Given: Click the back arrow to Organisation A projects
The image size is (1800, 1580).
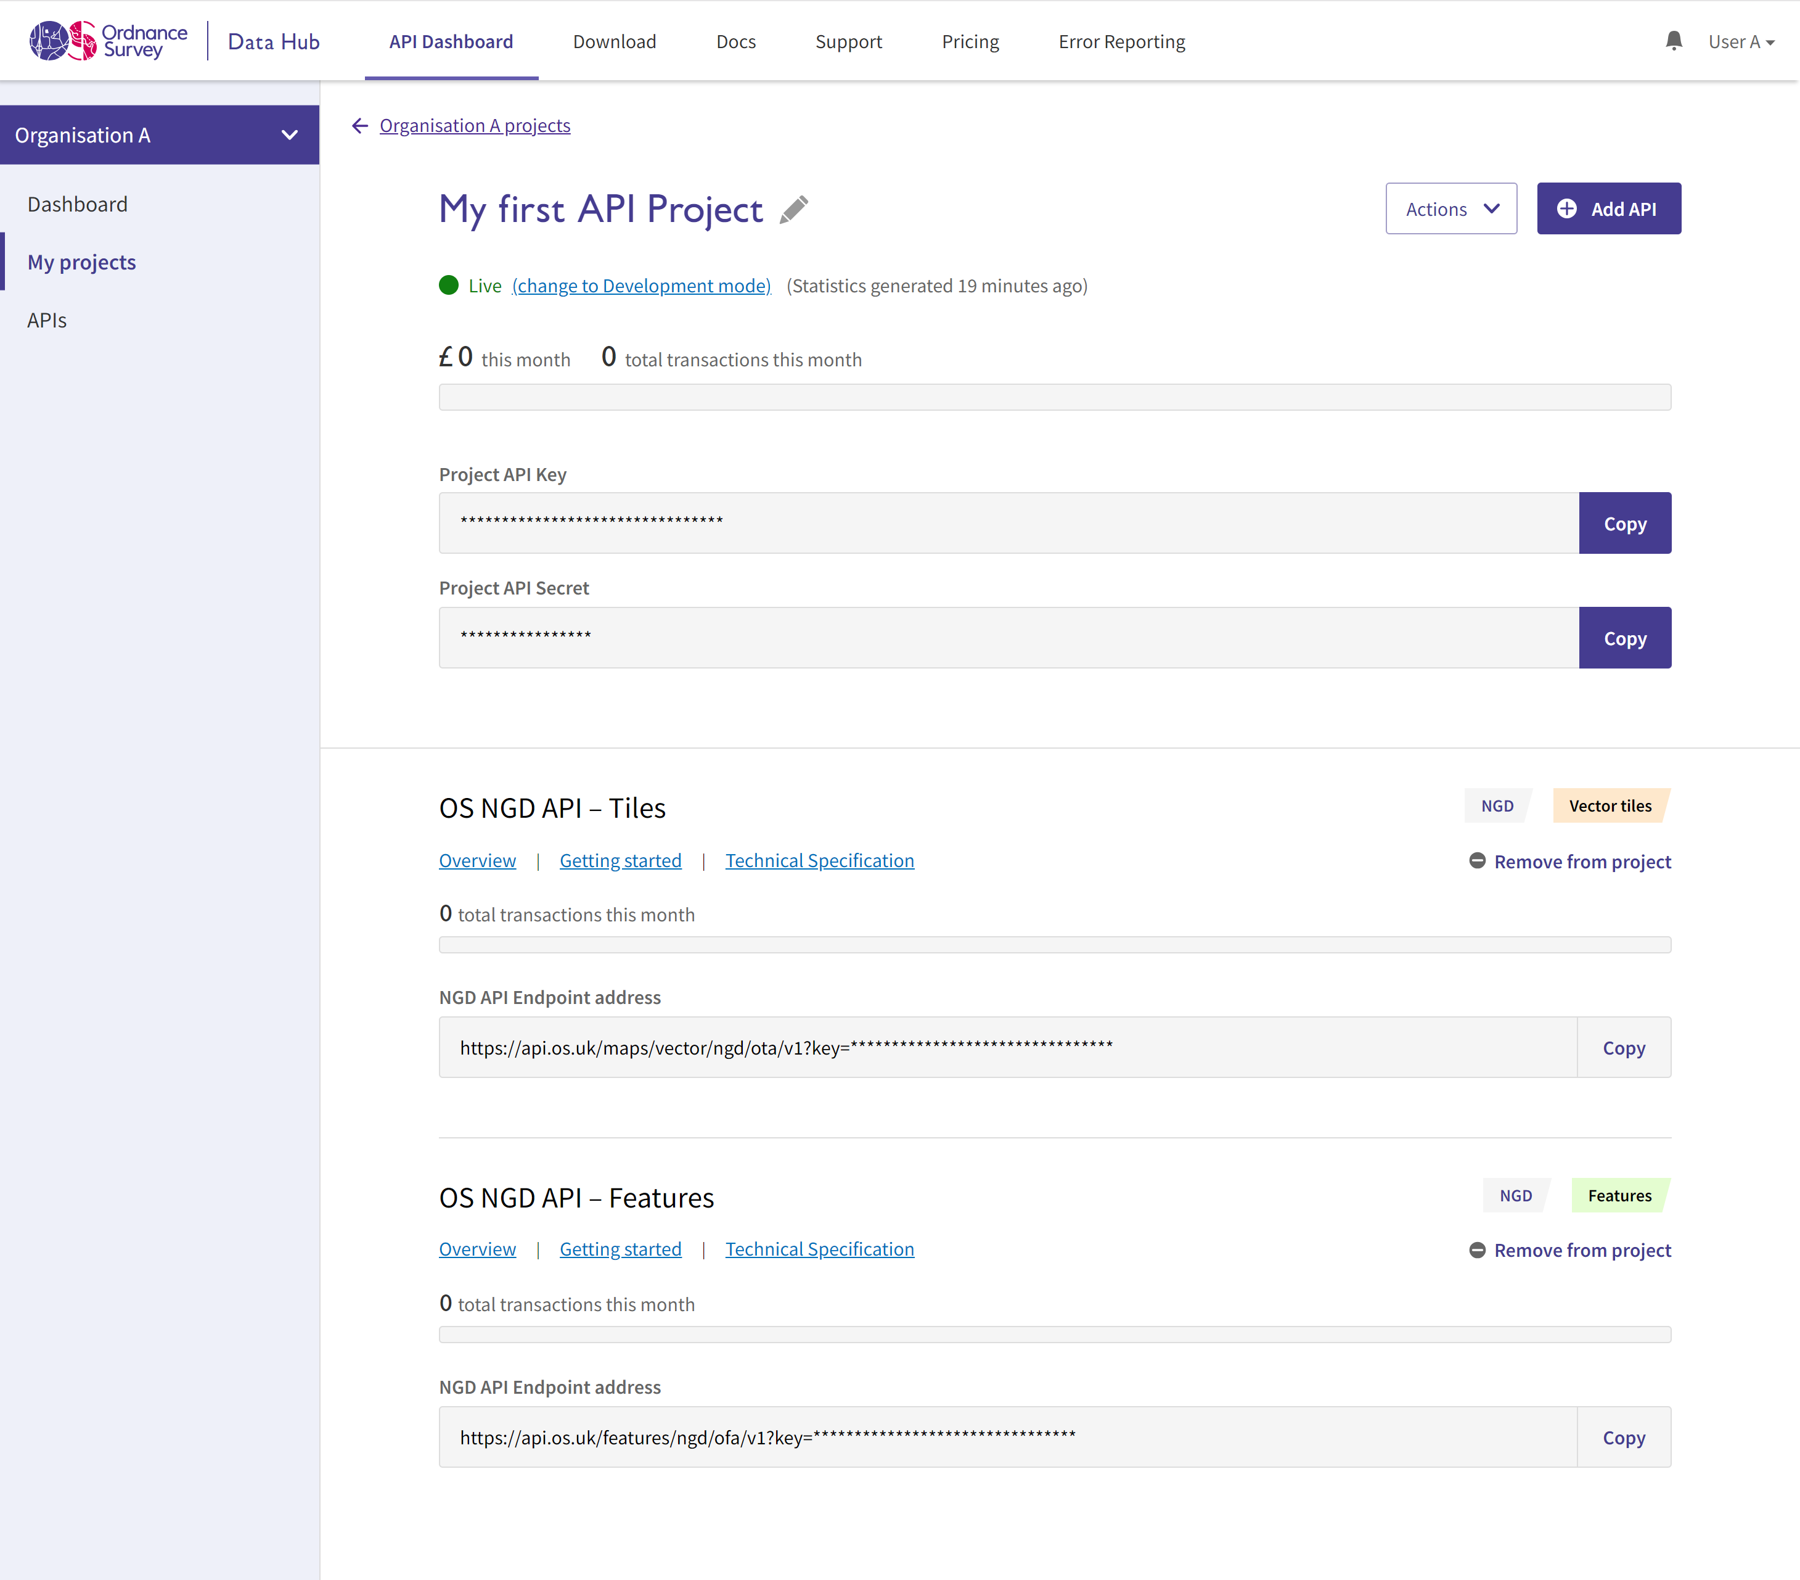Looking at the screenshot, I should click(359, 125).
